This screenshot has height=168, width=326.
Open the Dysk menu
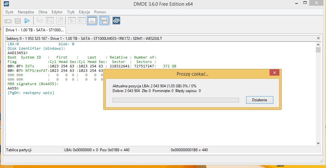[x=10, y=12]
